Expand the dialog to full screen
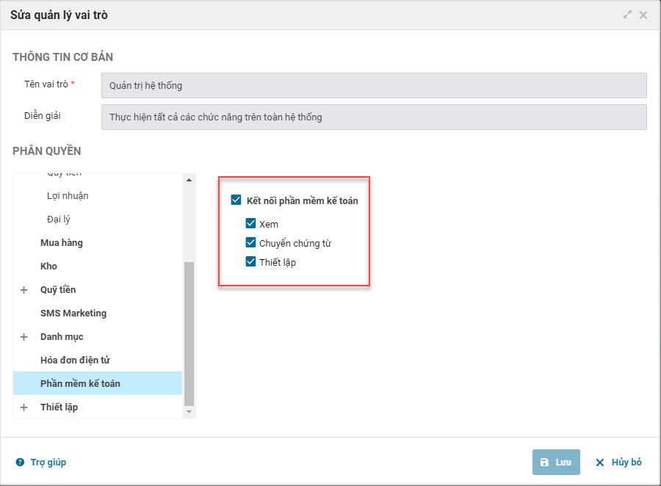Screen dimensions: 661x486 tap(627, 15)
